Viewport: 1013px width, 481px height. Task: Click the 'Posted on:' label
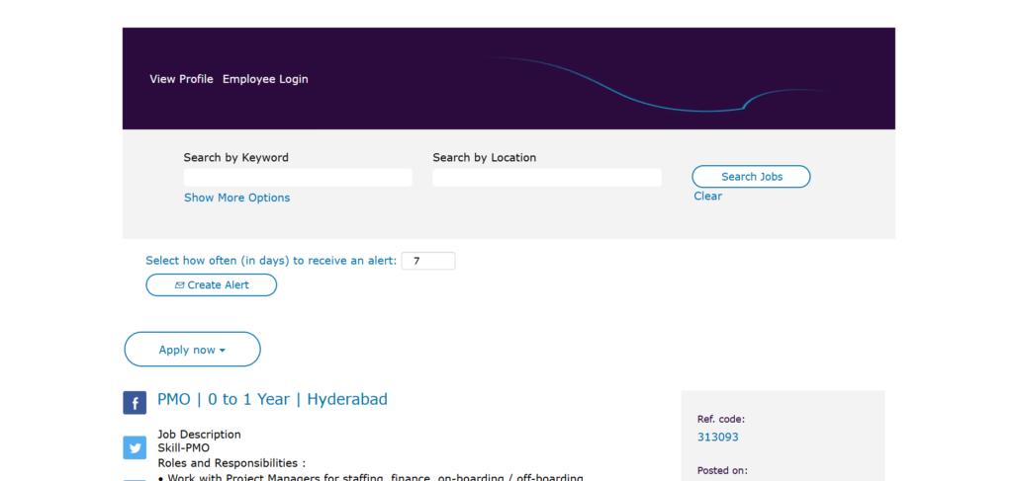(722, 470)
